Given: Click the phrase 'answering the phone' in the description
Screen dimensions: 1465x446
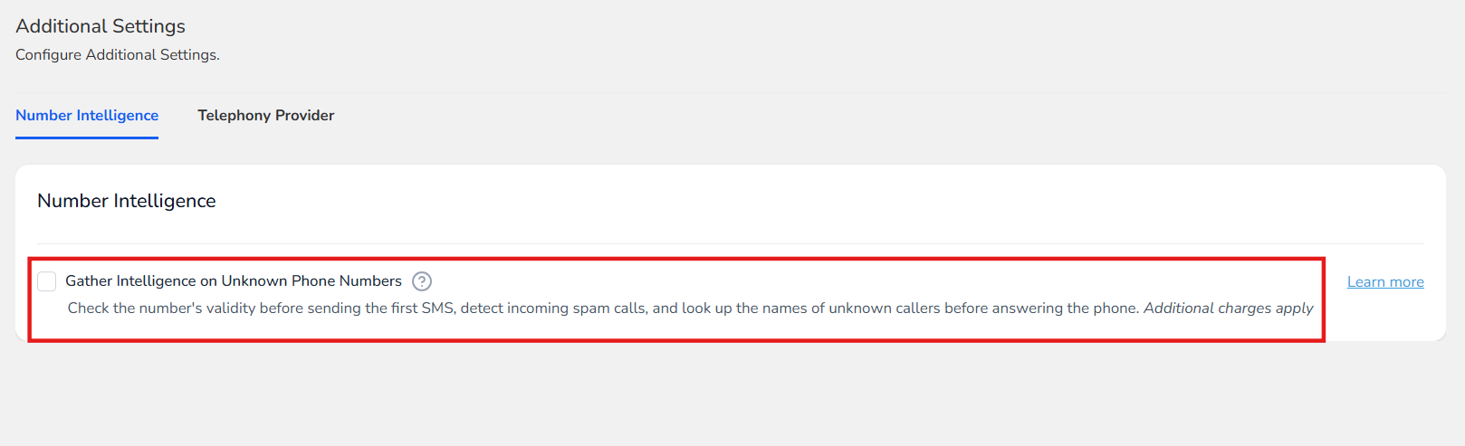Looking at the screenshot, I should 1065,308.
